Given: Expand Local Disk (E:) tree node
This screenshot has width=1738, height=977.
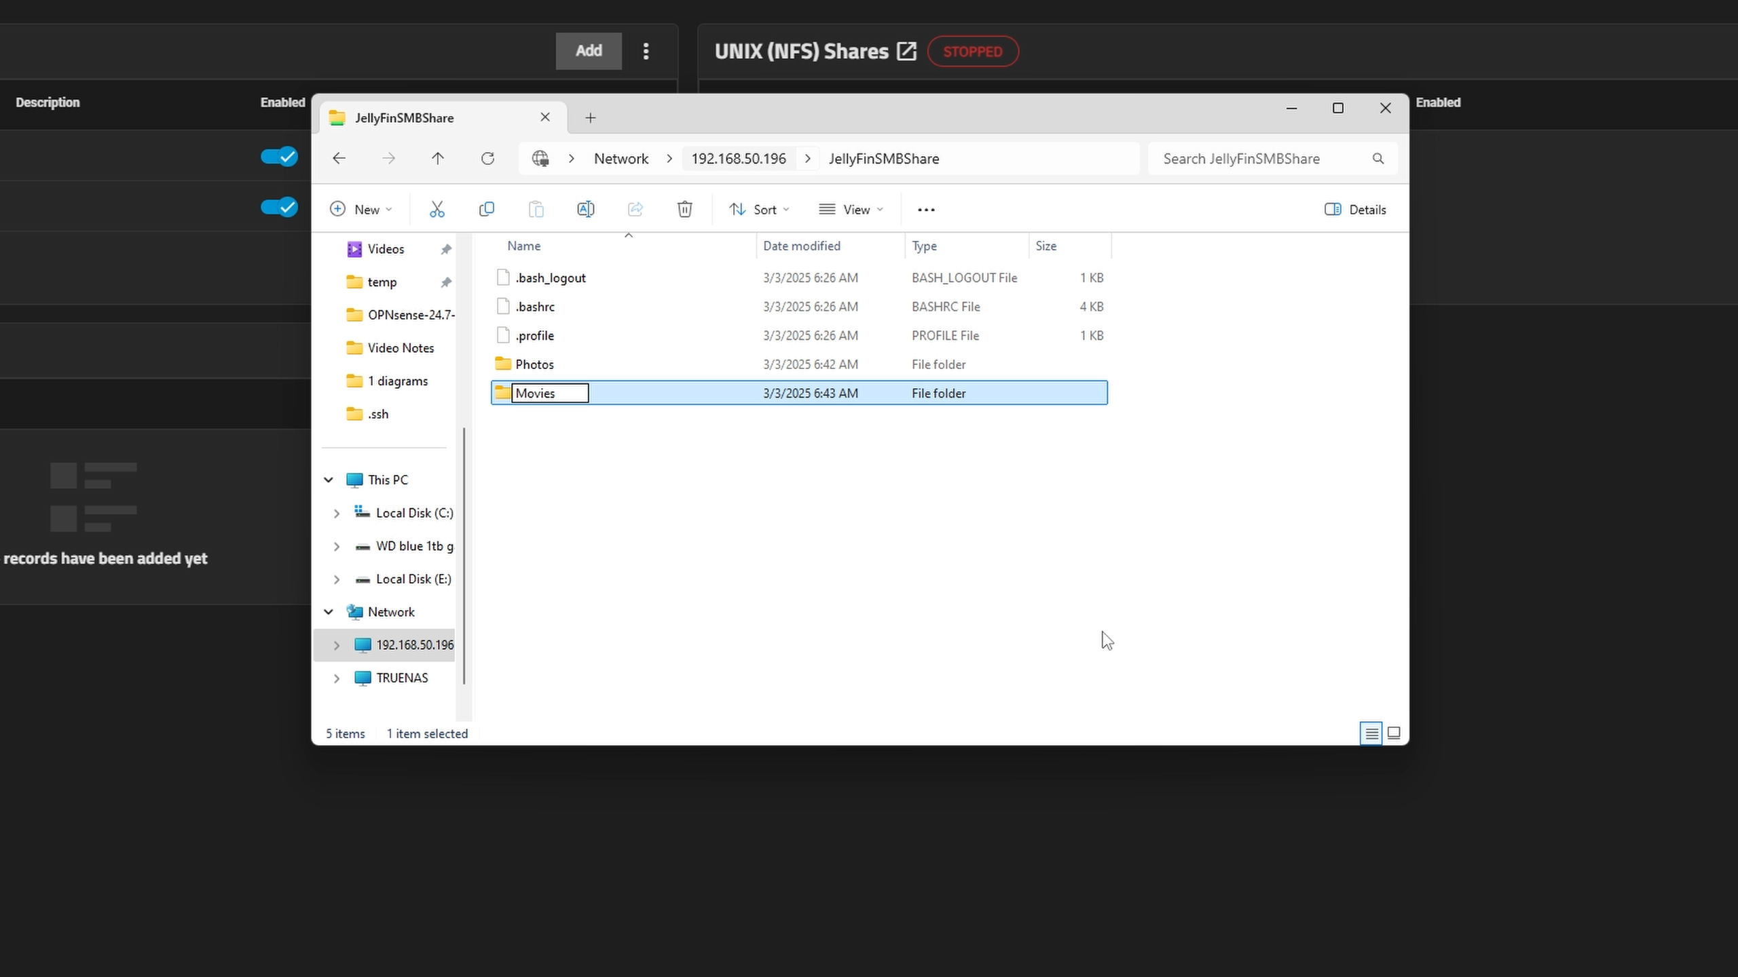Looking at the screenshot, I should (336, 579).
